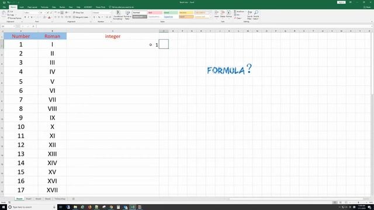The image size is (374, 210).
Task: Toggle Underline formatting
Action: tap(32, 17)
